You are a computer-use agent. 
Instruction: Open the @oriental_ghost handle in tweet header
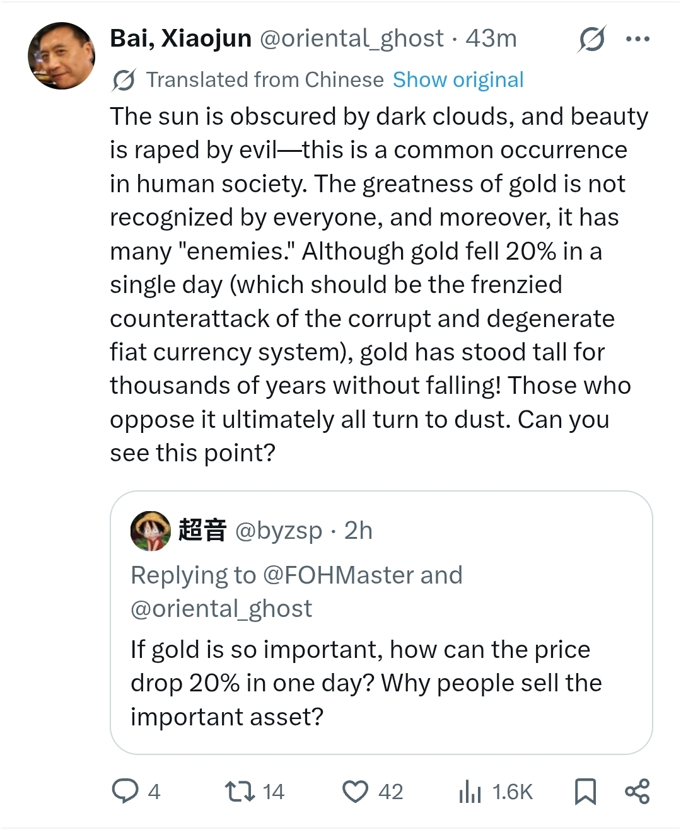click(352, 38)
